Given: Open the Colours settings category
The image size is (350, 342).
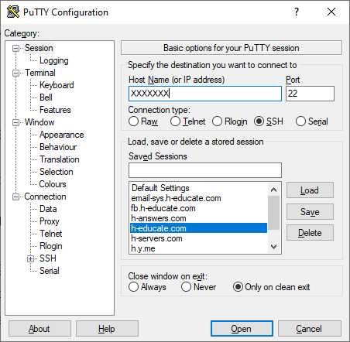Looking at the screenshot, I should click(53, 184).
